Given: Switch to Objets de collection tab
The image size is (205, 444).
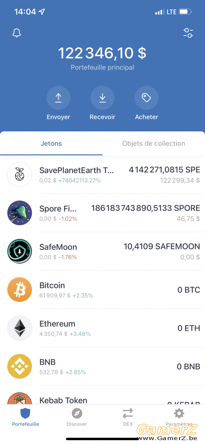Looking at the screenshot, I should pyautogui.click(x=154, y=144).
